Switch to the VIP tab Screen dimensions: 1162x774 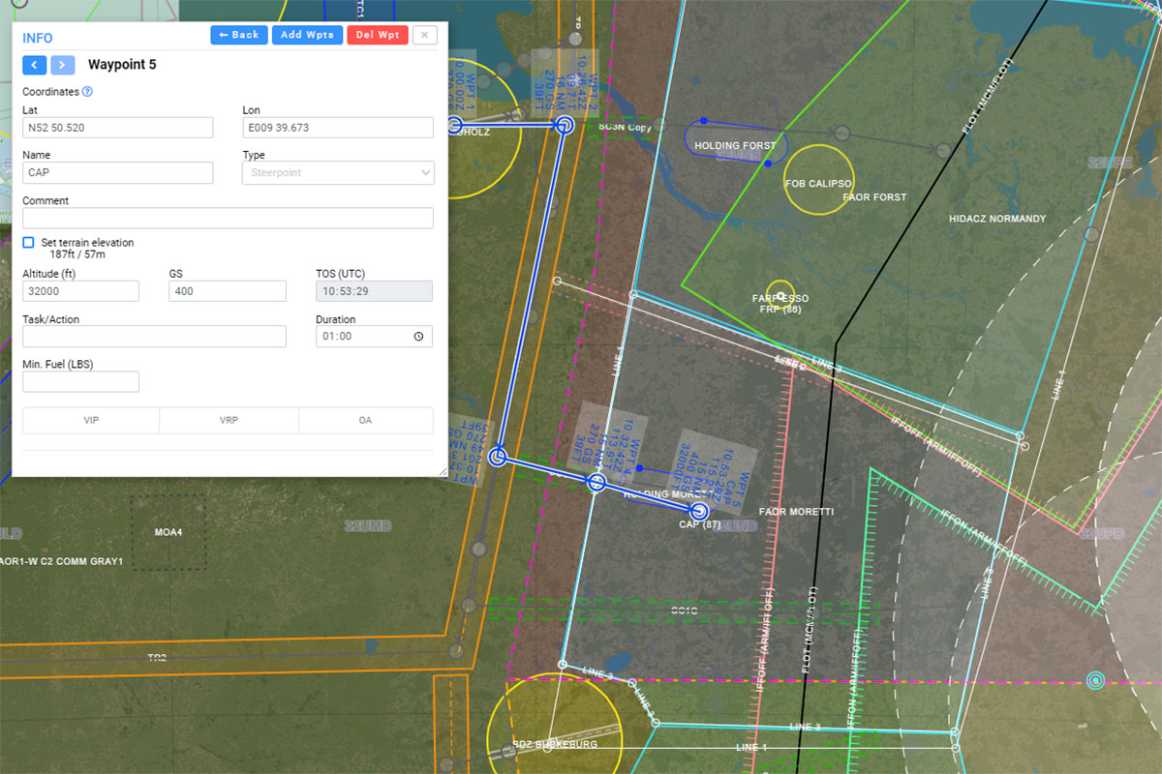[x=91, y=420]
